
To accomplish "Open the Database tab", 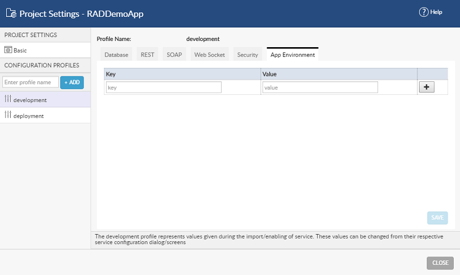I will [116, 55].
